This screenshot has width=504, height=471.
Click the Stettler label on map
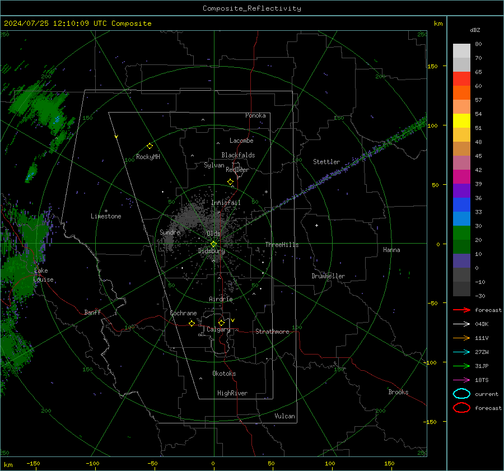coord(326,162)
